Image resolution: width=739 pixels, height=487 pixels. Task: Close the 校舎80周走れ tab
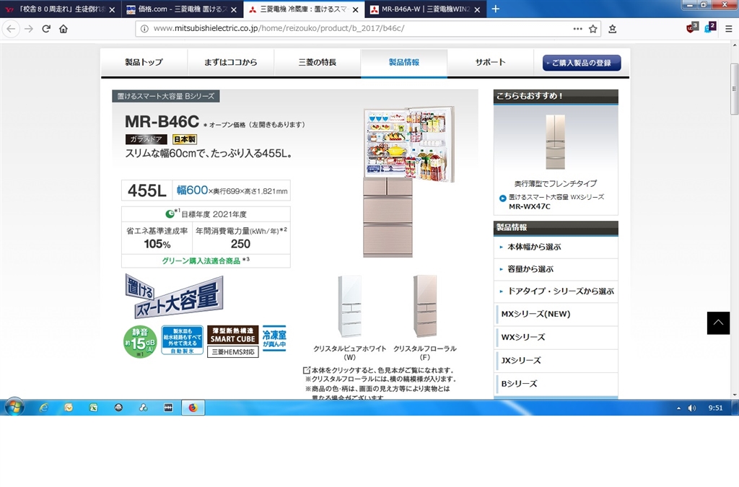(x=112, y=9)
